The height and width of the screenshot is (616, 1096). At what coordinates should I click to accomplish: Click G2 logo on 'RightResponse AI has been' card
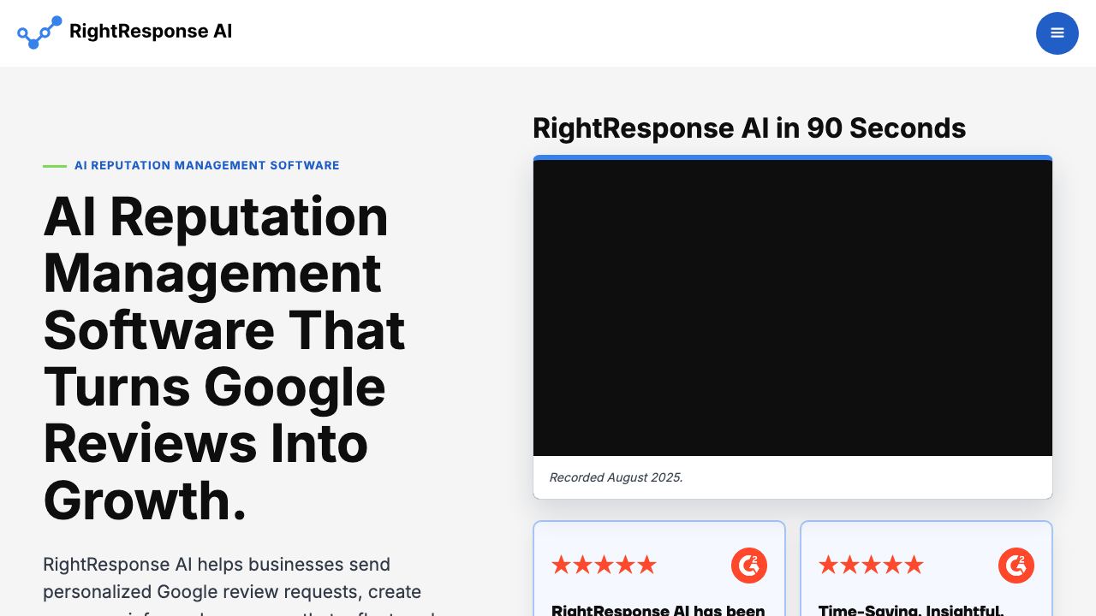tap(749, 566)
